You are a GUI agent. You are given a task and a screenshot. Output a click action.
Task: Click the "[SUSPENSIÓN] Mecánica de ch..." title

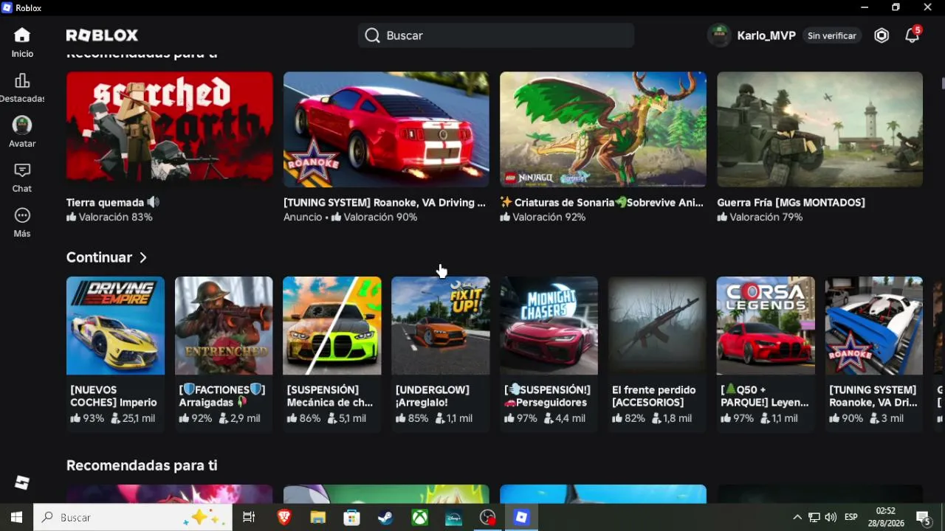(x=329, y=396)
